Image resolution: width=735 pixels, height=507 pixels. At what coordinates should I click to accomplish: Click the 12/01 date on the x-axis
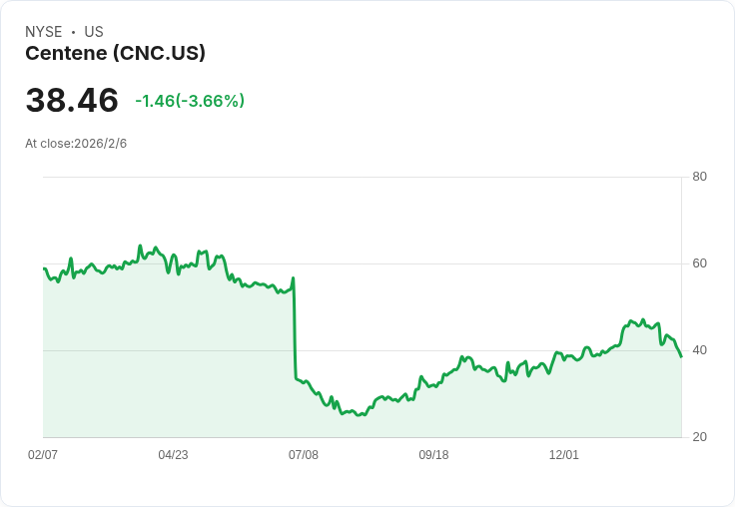coord(564,455)
